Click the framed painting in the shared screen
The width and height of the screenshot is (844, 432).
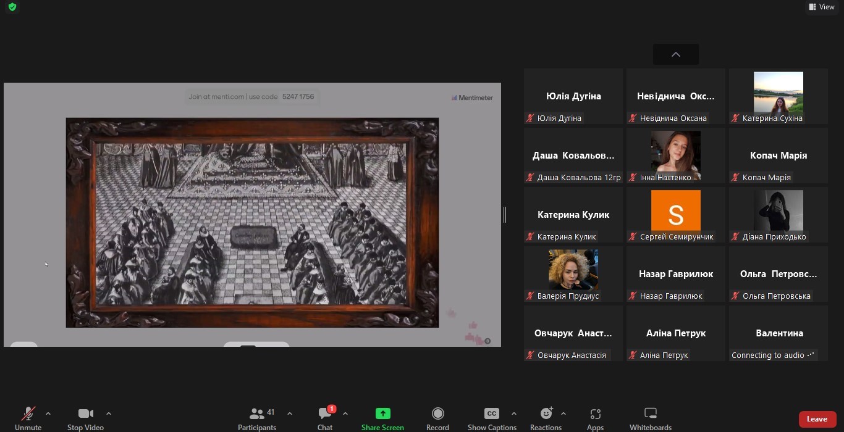coord(252,222)
